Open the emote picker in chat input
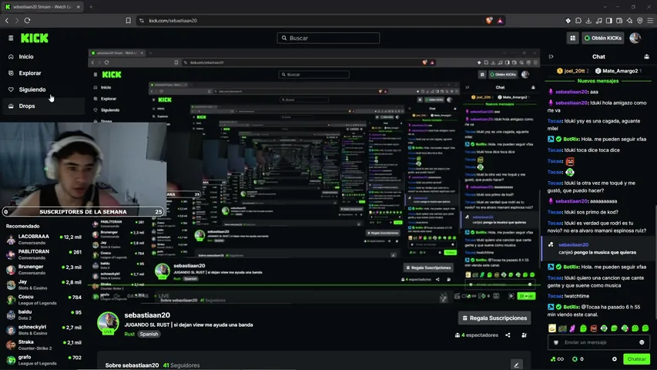Screen dimensions: 657x370 point(642,342)
